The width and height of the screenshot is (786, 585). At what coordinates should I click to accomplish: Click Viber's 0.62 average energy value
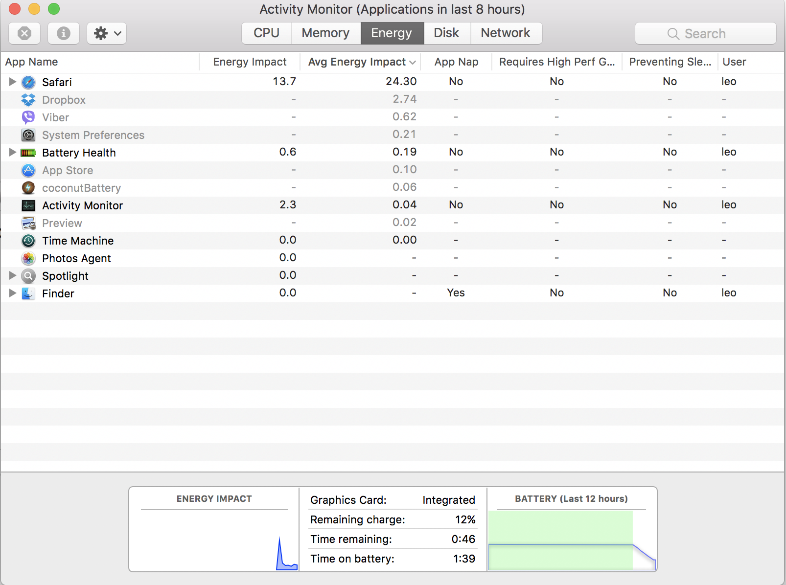click(405, 116)
